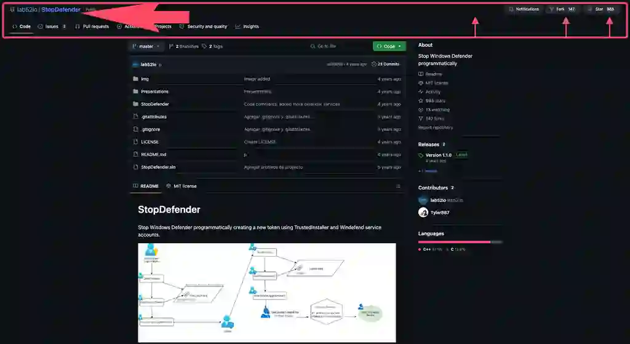Open 'Agregar archivos de proyecto' commit message

(274, 167)
